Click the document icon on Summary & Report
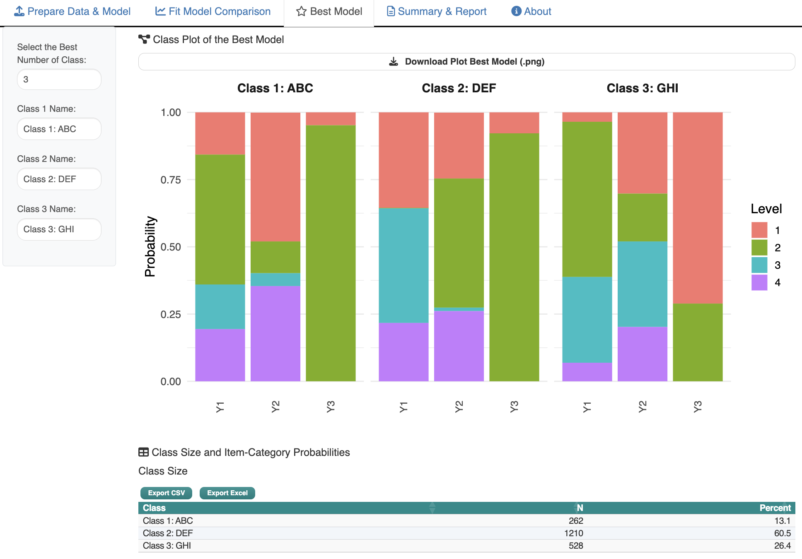The width and height of the screenshot is (802, 559). pos(390,11)
